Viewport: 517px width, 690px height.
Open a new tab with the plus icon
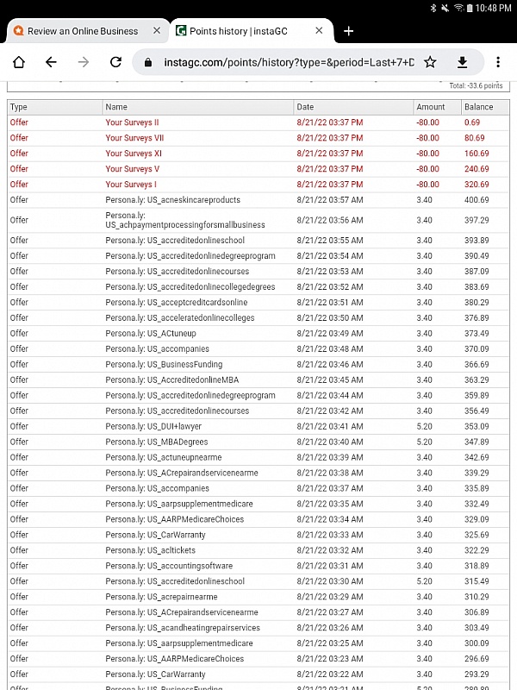[348, 31]
